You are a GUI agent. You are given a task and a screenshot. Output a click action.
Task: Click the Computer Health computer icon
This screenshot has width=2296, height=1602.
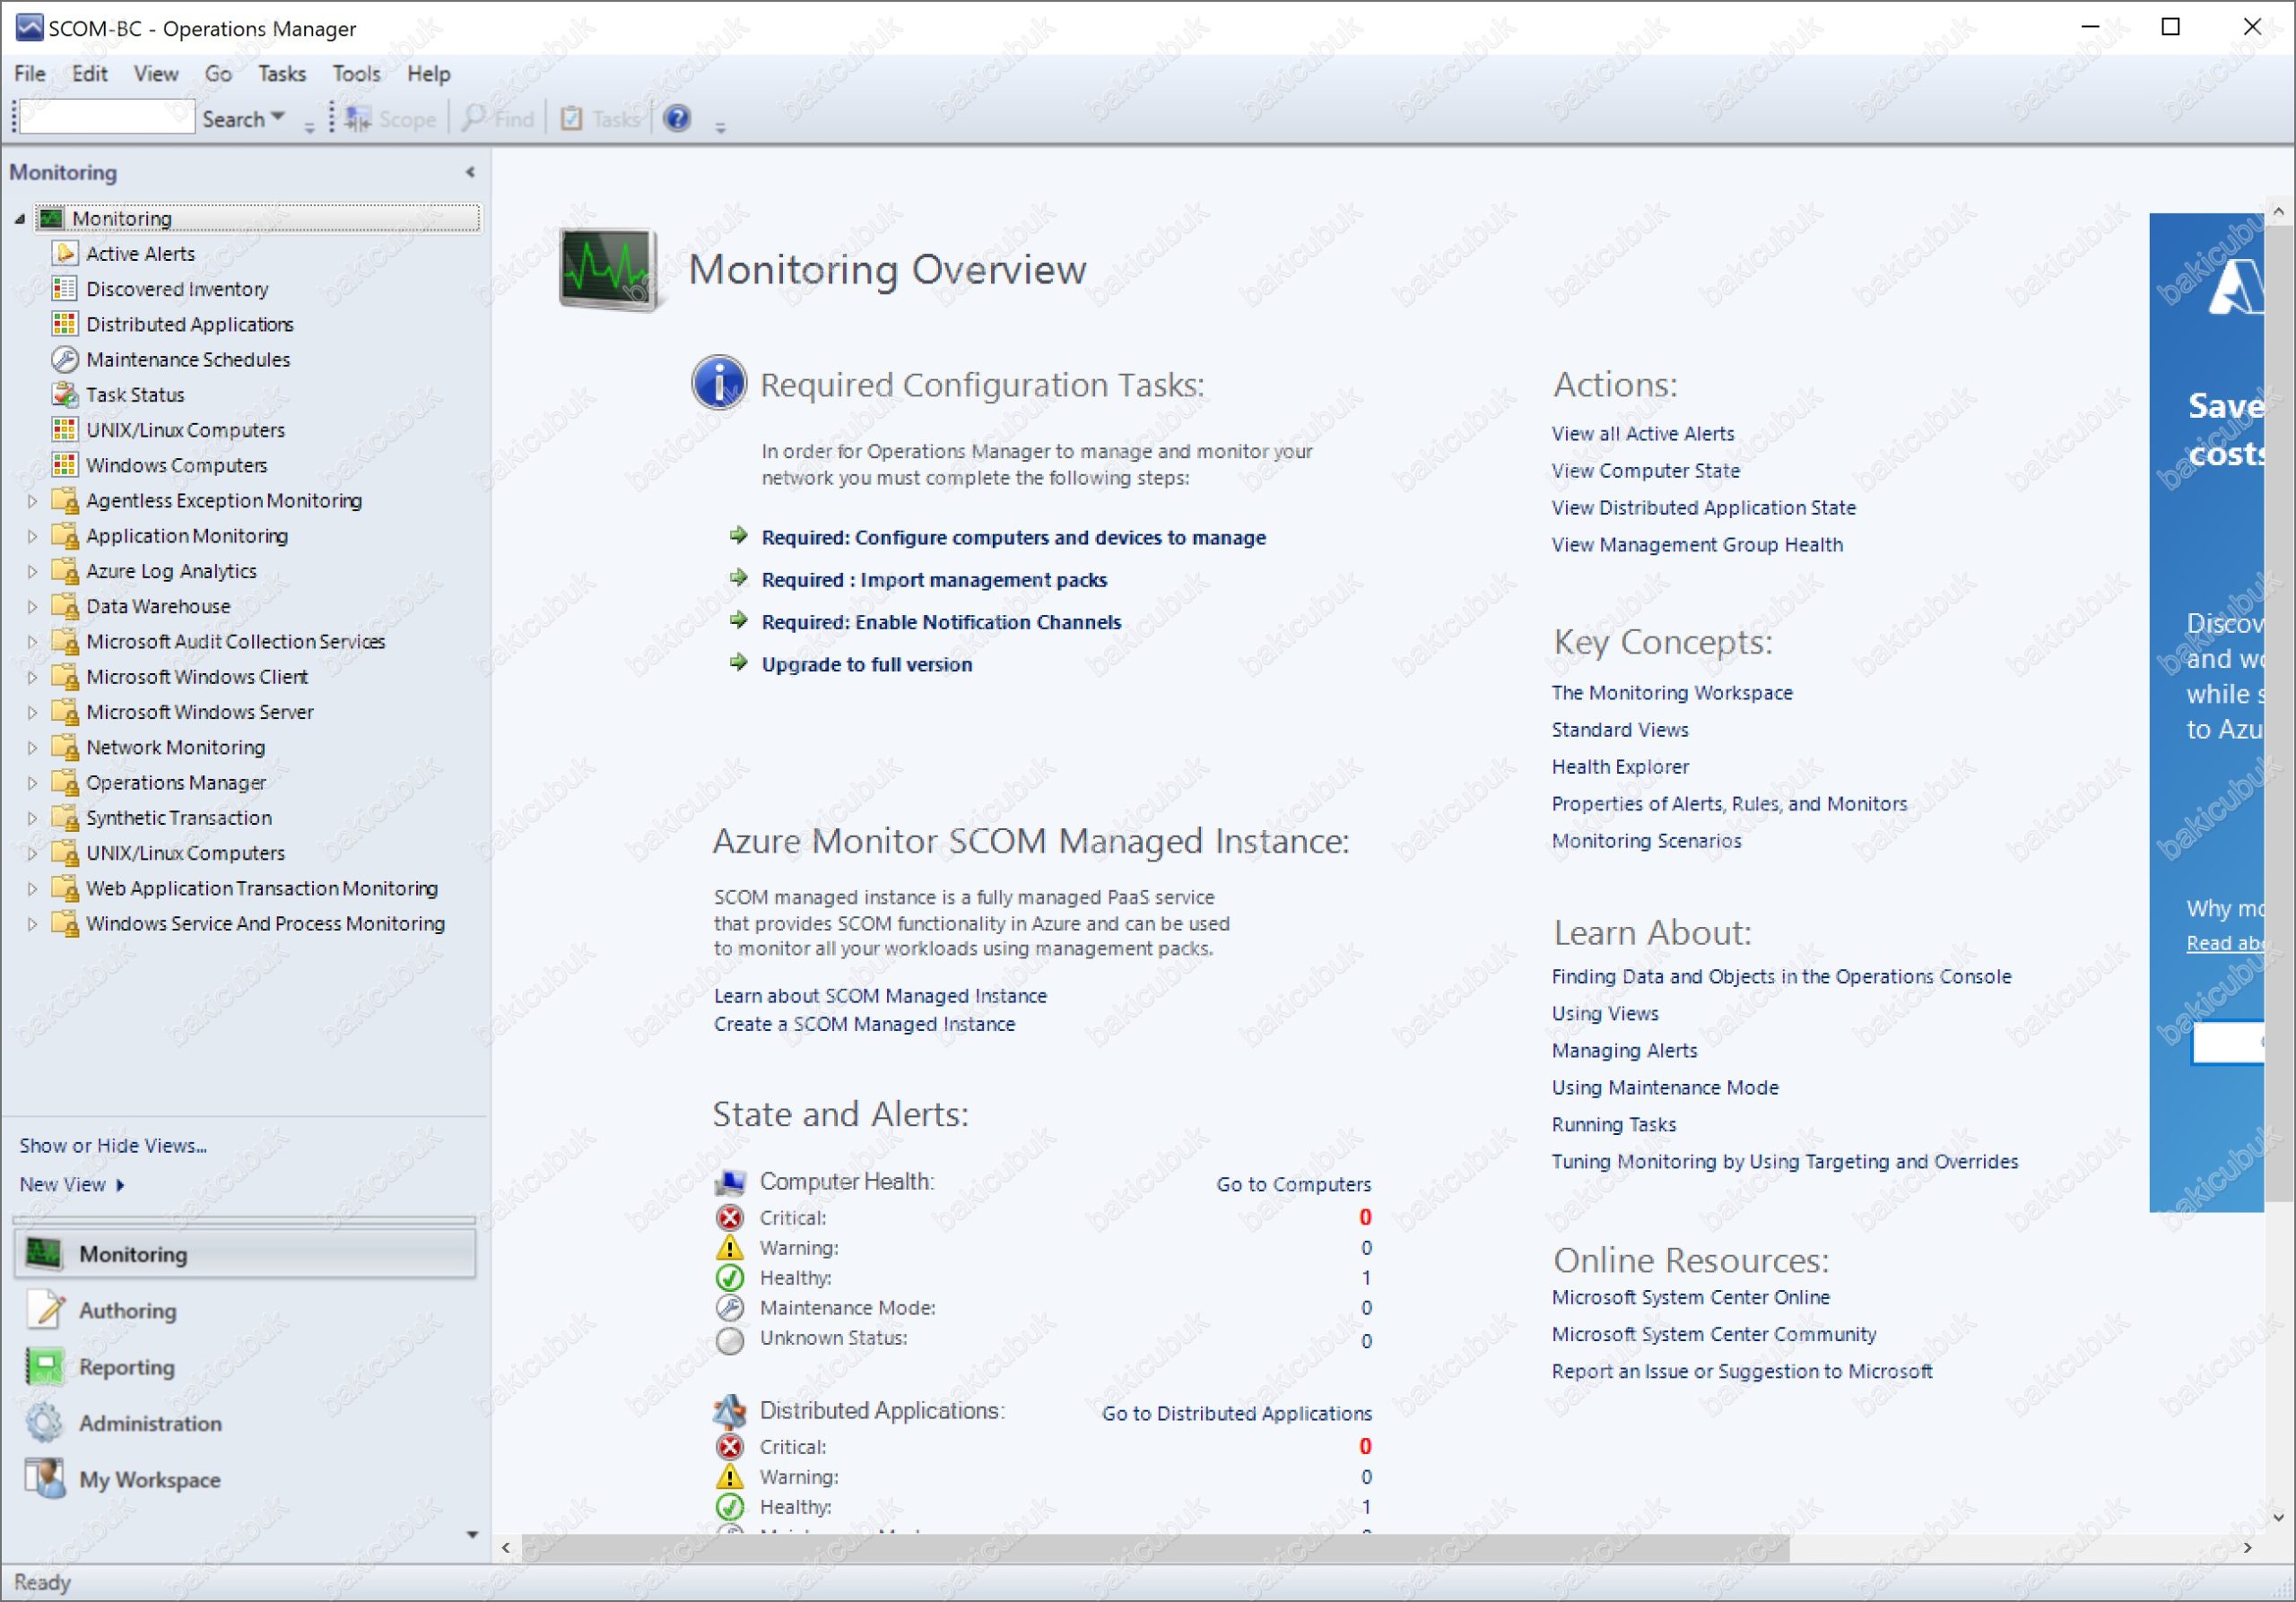click(730, 1182)
